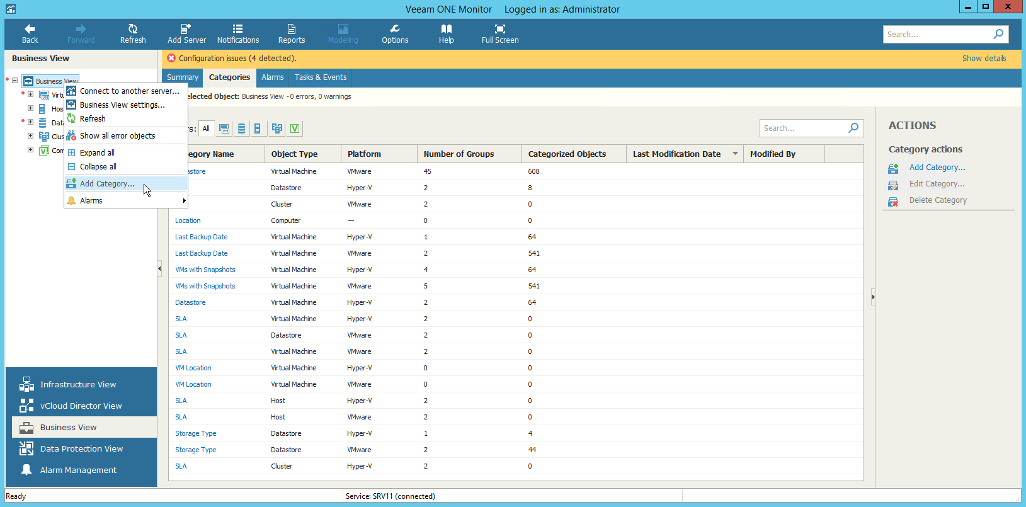Select Business View in navigation pane
Screen dimensions: 1026x507
coord(84,427)
